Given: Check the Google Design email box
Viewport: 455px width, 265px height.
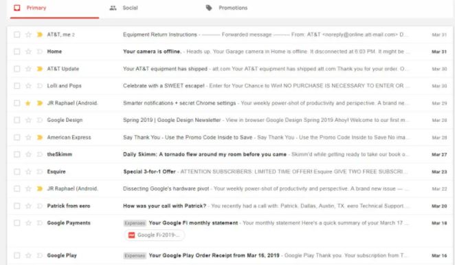Looking at the screenshot, I should (x=17, y=120).
